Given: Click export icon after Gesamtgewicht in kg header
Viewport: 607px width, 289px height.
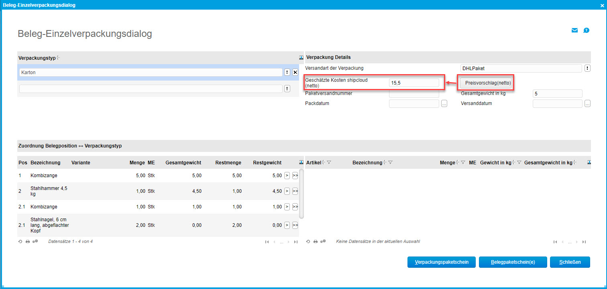Looking at the screenshot, I should click(x=589, y=162).
